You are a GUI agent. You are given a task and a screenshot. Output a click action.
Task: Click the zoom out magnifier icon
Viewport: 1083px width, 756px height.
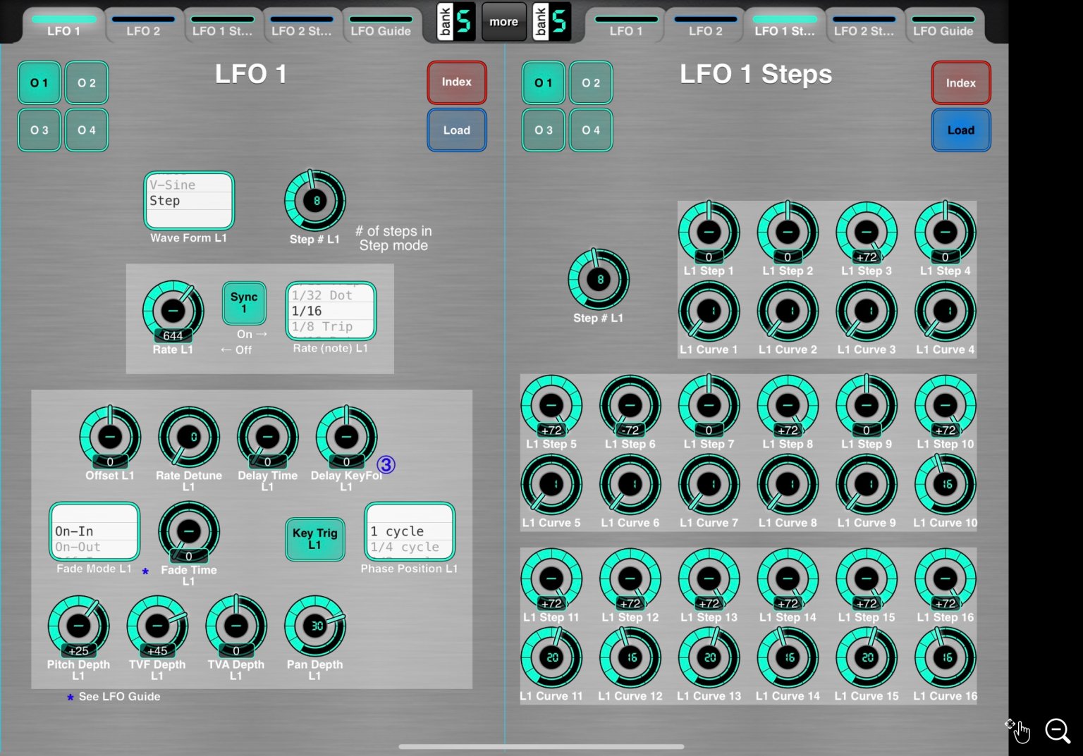pos(1058,731)
